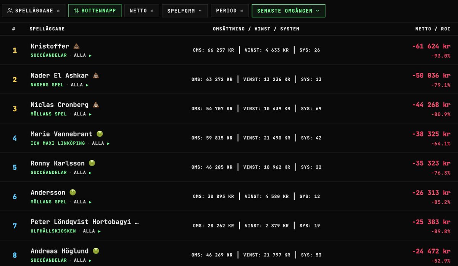Image resolution: width=458 pixels, height=266 pixels.
Task: Click the poop emoji next to Kristoffer
Action: [x=76, y=46]
